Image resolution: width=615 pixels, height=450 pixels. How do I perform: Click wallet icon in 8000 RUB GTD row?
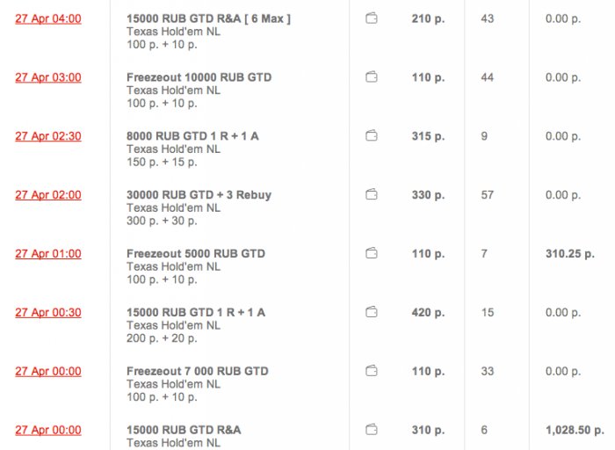tap(371, 136)
